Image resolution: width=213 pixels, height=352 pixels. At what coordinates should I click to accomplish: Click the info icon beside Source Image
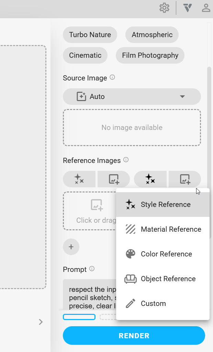[x=112, y=77]
